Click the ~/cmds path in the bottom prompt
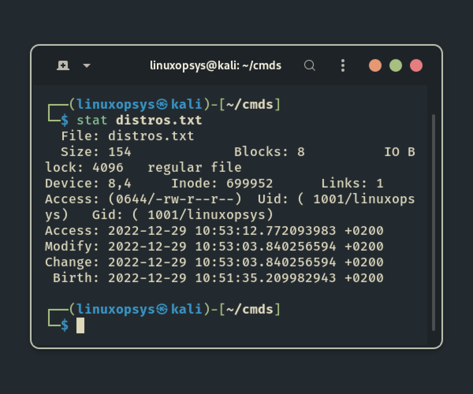The width and height of the screenshot is (473, 394). pyautogui.click(x=250, y=309)
